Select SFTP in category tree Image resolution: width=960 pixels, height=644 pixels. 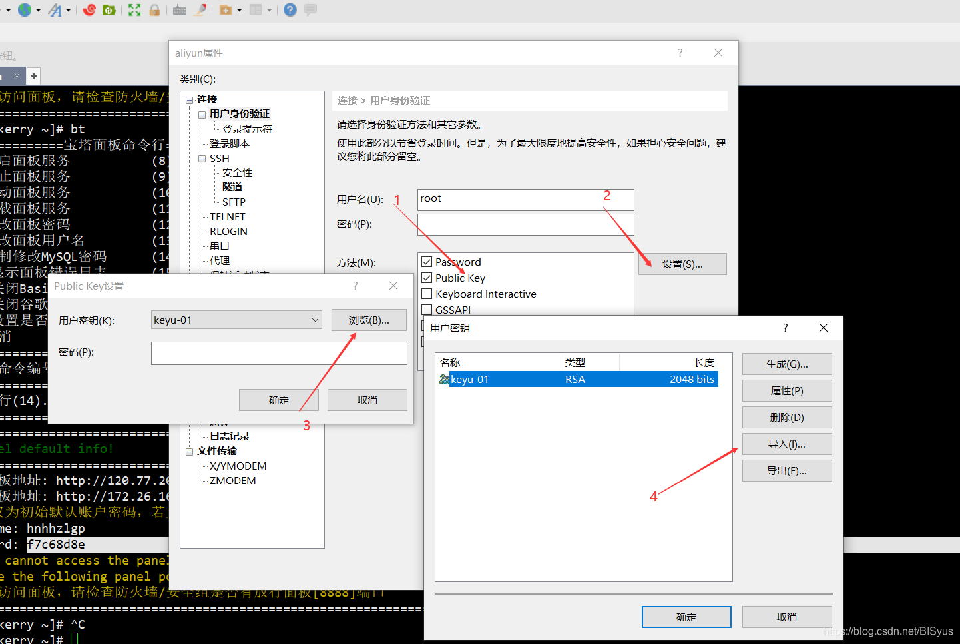coord(234,202)
